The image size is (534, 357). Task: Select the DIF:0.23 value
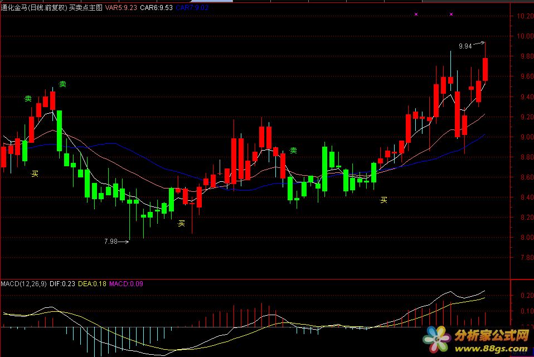62,284
